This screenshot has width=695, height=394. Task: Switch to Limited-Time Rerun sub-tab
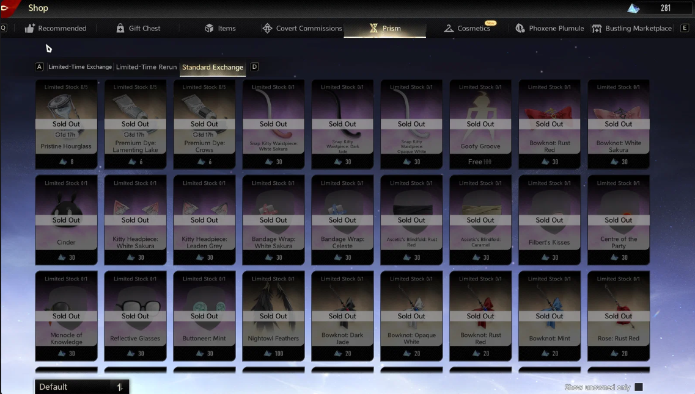click(146, 66)
